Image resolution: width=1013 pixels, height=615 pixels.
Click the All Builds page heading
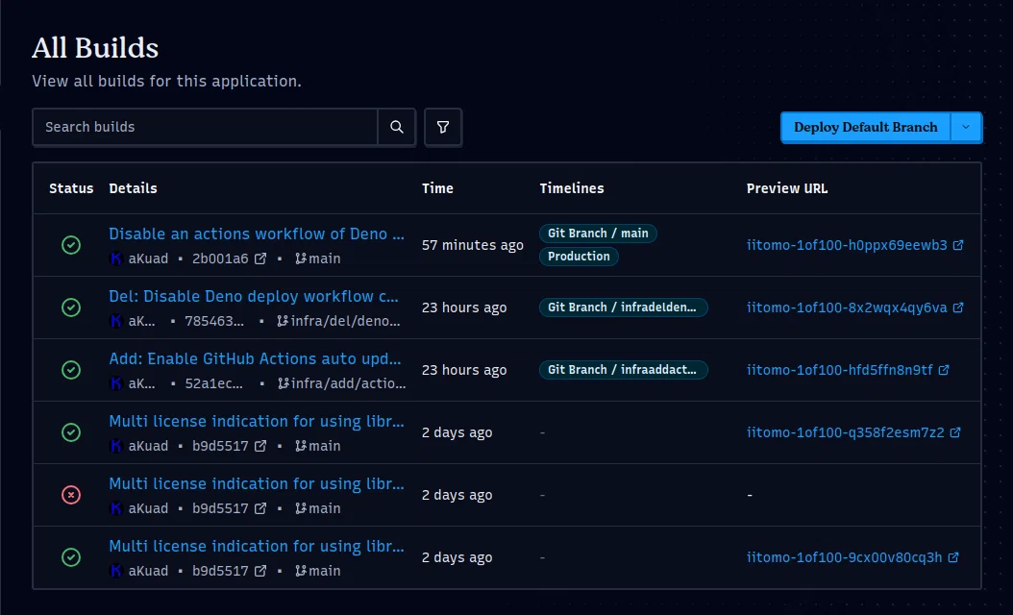pyautogui.click(x=95, y=48)
